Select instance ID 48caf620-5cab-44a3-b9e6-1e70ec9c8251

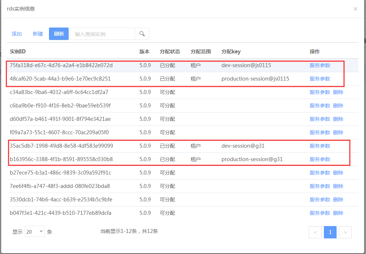coord(60,79)
